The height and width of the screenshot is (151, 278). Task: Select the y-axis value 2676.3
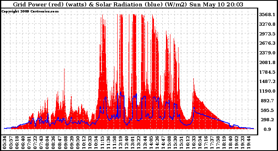coord(267,43)
